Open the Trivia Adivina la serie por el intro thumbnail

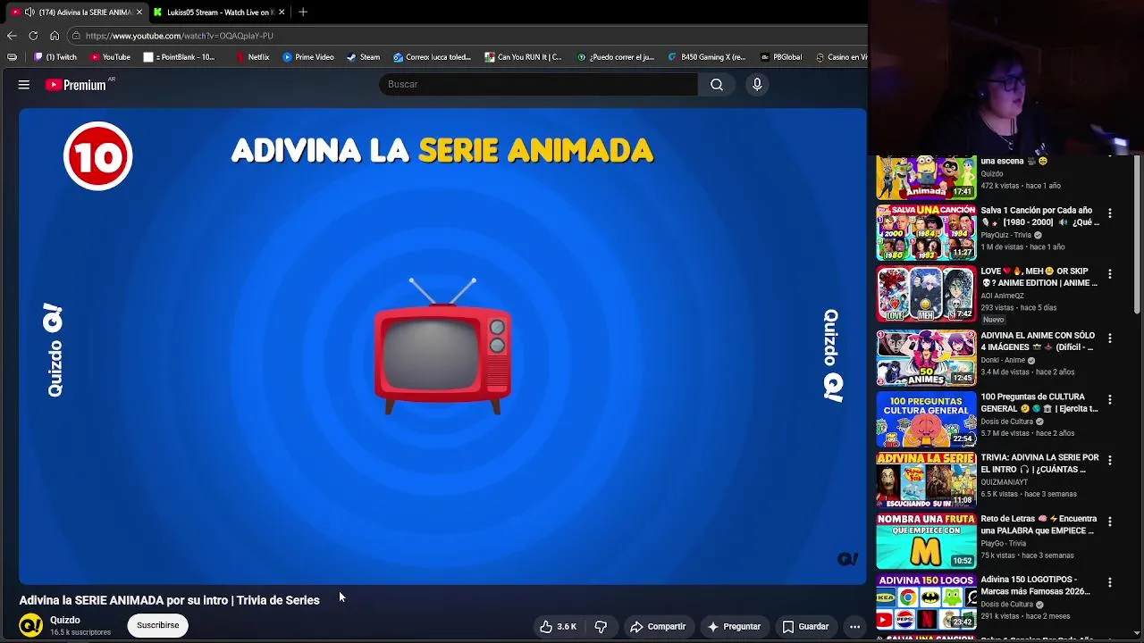tap(926, 480)
